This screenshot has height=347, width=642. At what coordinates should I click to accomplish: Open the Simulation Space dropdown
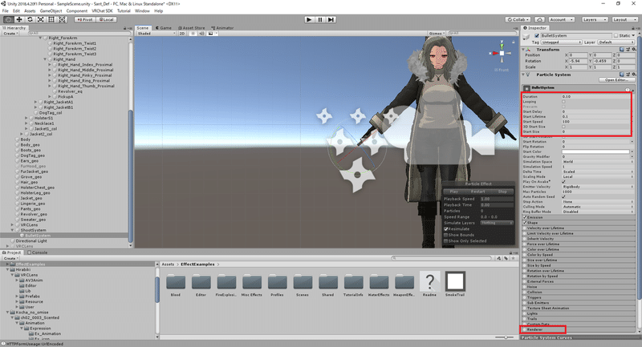click(x=598, y=161)
